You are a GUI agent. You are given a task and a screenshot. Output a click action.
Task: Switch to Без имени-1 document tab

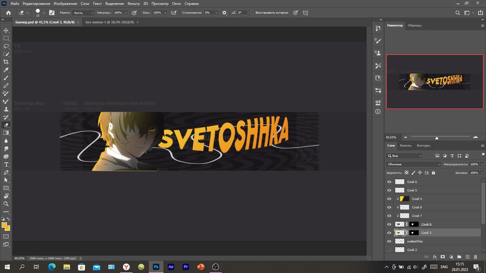pos(110,22)
